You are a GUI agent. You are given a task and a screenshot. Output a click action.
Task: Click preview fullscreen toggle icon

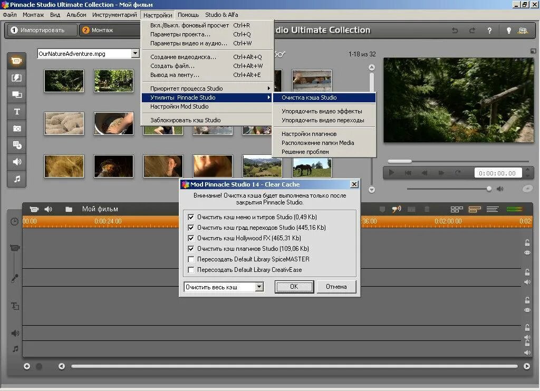pos(533,51)
